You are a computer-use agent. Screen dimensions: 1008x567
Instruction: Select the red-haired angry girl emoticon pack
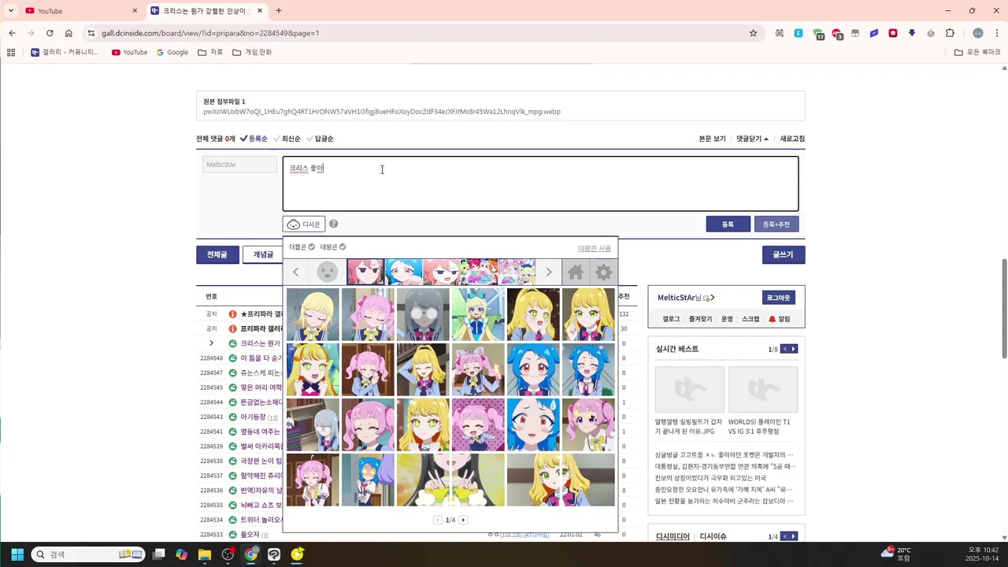click(365, 272)
